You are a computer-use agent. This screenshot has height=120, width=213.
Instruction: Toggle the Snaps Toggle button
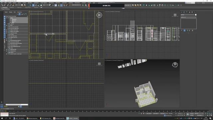(x=59, y=5)
